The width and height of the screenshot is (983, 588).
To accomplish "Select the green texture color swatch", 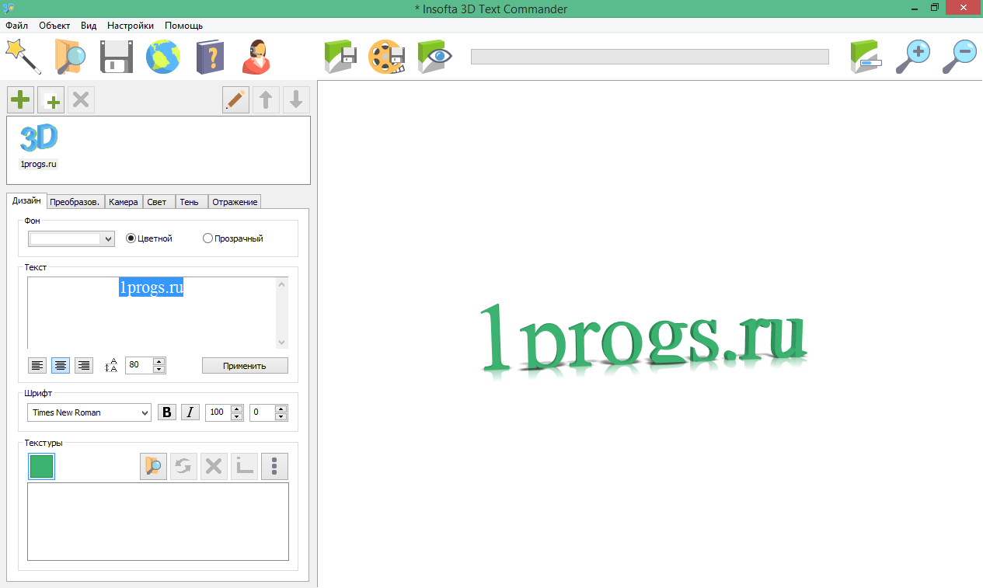I will tap(41, 466).
